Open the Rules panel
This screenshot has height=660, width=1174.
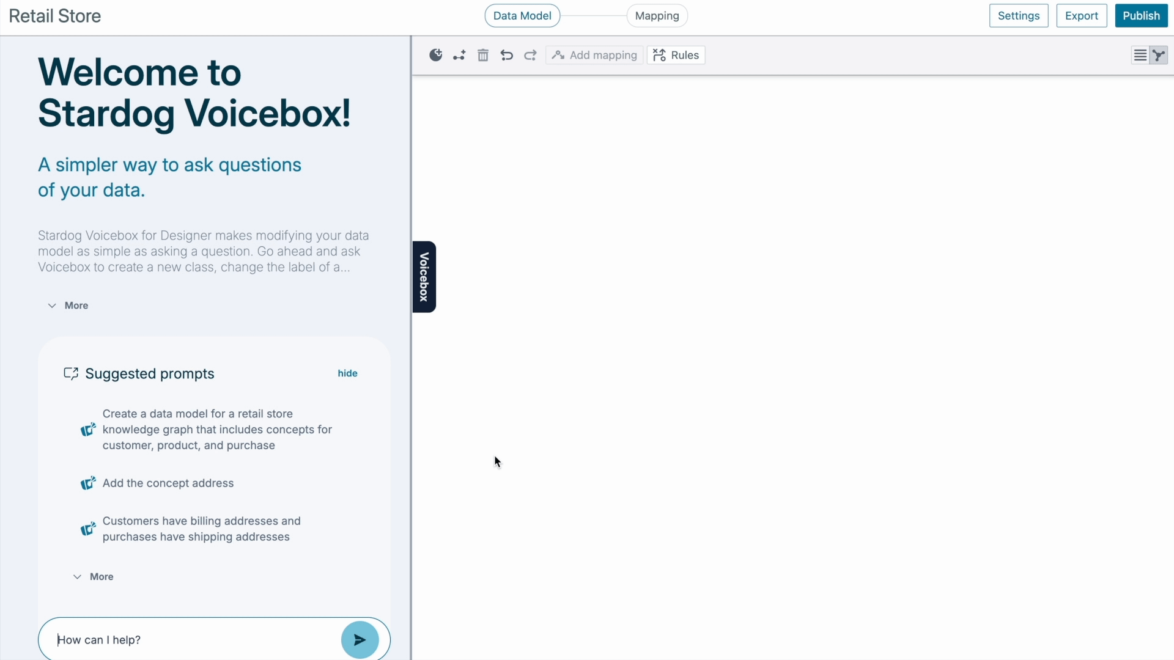point(676,55)
